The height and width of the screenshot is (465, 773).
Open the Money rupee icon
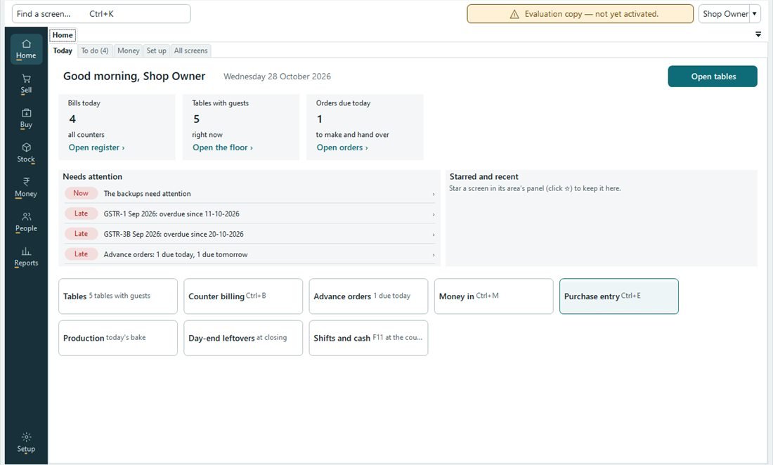(x=26, y=182)
